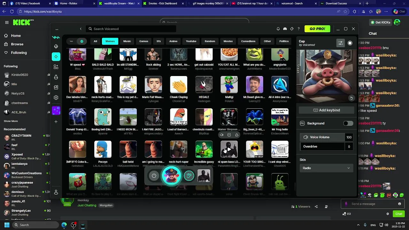The height and width of the screenshot is (230, 409).
Task: Select the Memes category tab
Action: click(110, 41)
